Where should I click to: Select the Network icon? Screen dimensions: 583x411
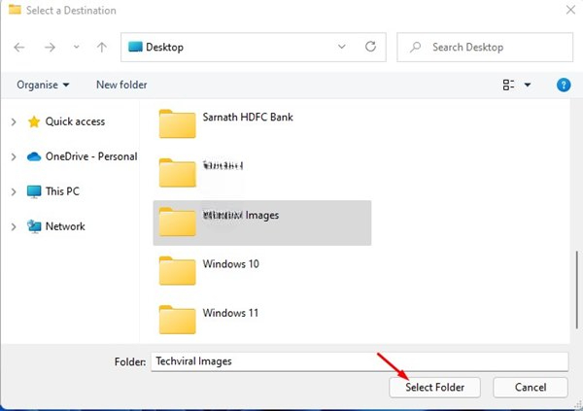[34, 226]
